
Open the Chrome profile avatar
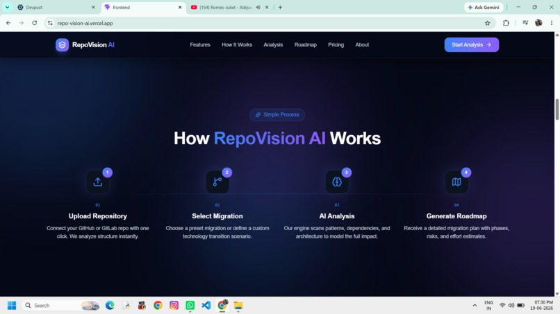click(x=538, y=23)
